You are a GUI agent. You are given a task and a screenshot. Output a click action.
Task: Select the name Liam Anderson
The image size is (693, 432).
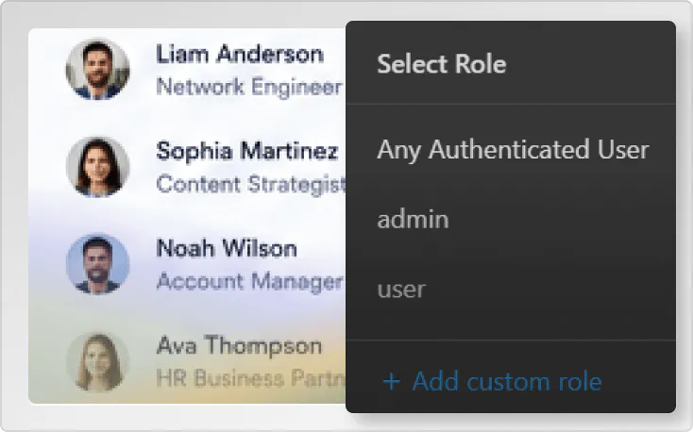[240, 55]
